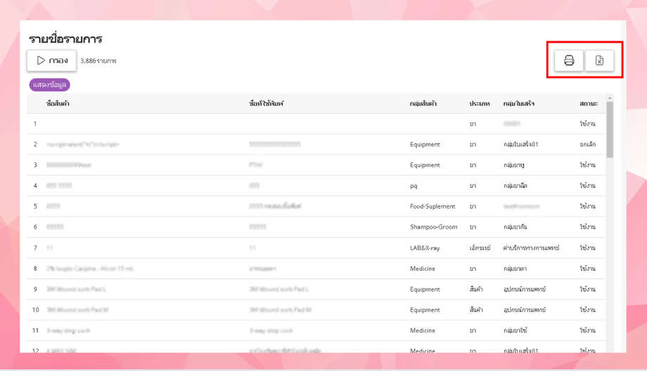Click the ประเภท column header

480,103
